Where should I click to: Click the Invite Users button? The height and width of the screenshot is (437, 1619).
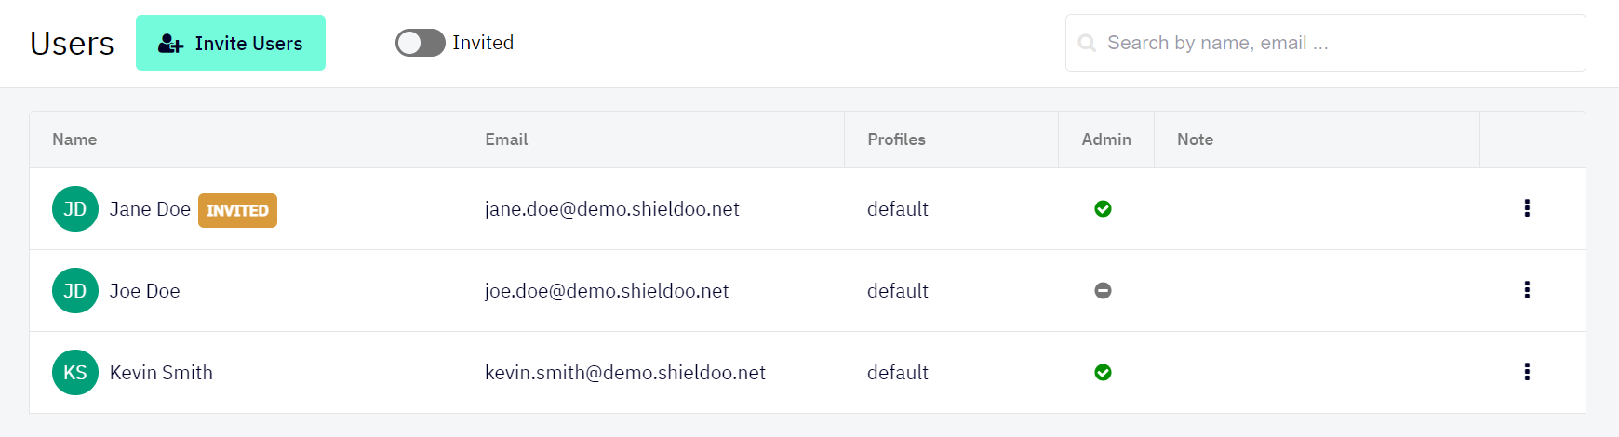[231, 43]
